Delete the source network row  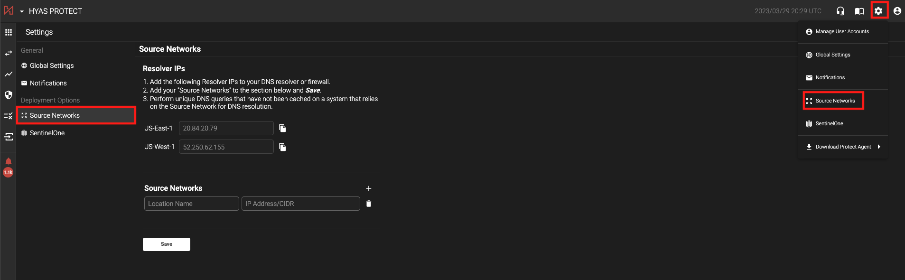[x=369, y=204]
